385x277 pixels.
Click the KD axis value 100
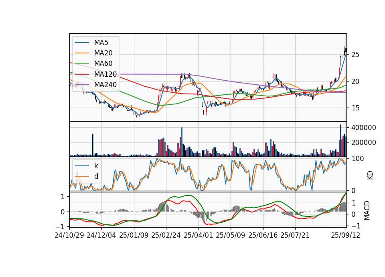[x=357, y=159]
